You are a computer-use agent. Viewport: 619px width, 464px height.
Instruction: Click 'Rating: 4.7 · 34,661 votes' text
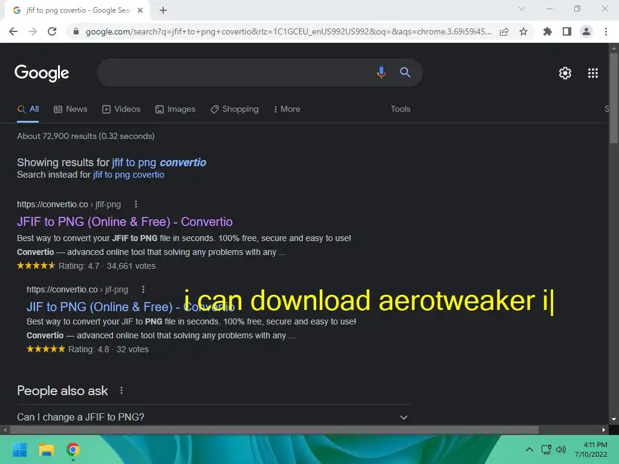tap(107, 266)
